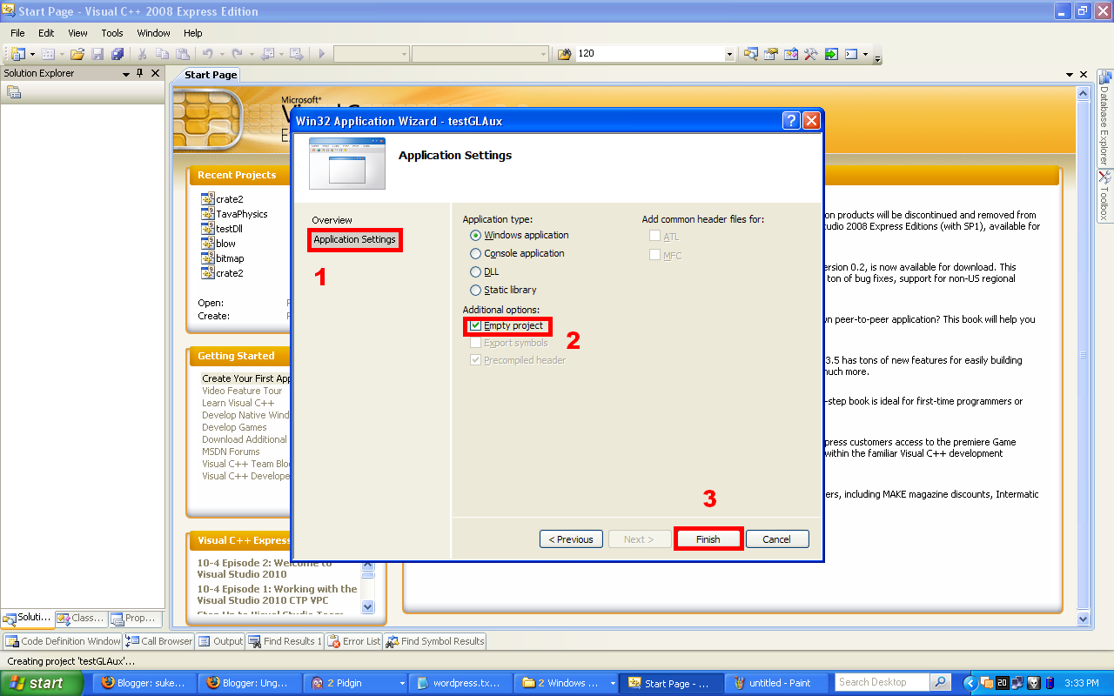Toggle the Export symbols checkbox
Viewport: 1114px width, 696px height.
475,343
